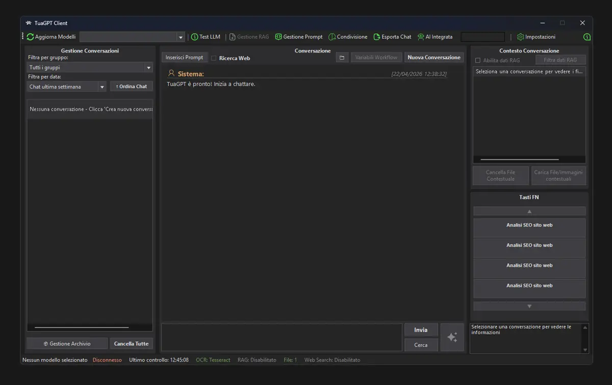Click 'Ultimo controllo: 12:45:08' status text
This screenshot has width=612, height=385.
click(159, 360)
